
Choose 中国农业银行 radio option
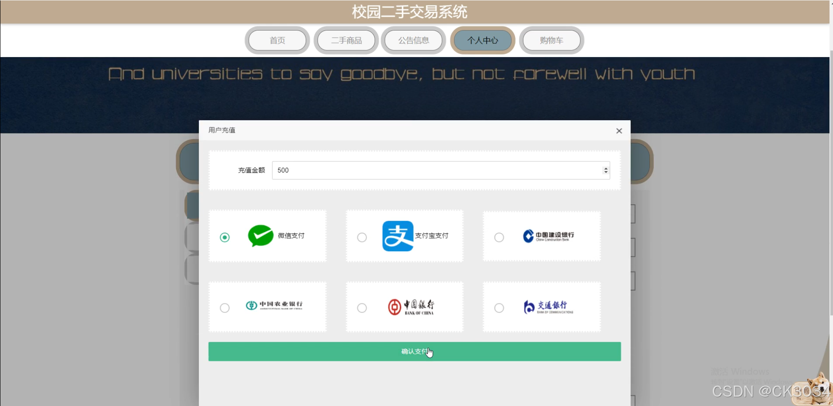[225, 308]
